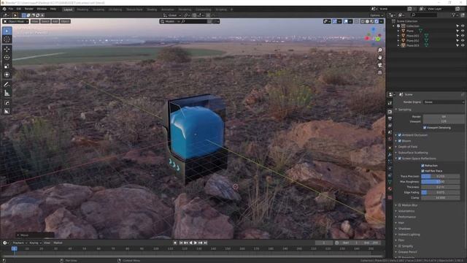The image size is (467, 263).
Task: Click the outliner filter funnel icon
Action: pyautogui.click(x=454, y=15)
